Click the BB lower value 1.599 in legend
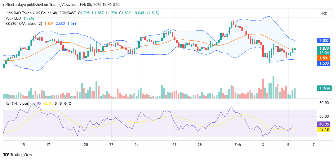This screenshot has width=336, height=160. (x=72, y=24)
